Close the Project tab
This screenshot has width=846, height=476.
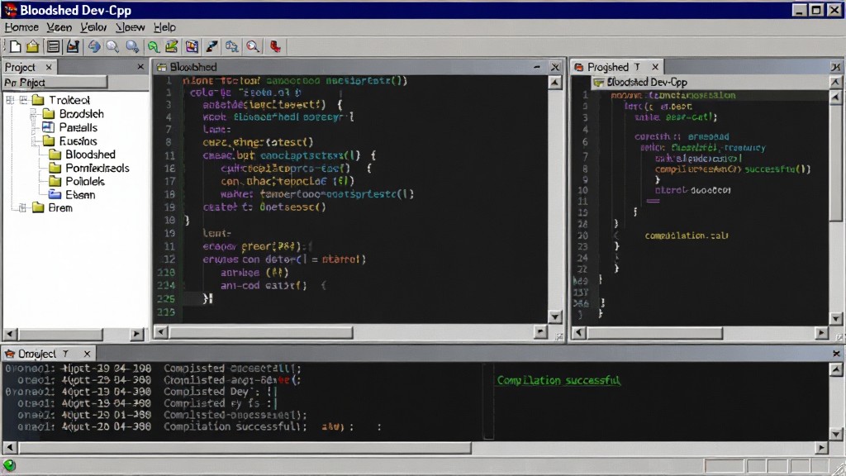(49, 67)
